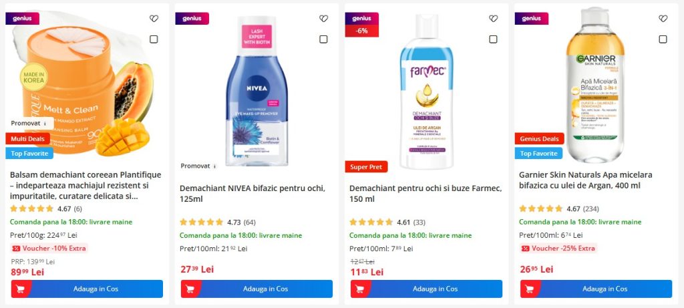Check compare box for NIVEA eye remover
Image resolution: width=684 pixels, height=308 pixels.
pyautogui.click(x=323, y=39)
